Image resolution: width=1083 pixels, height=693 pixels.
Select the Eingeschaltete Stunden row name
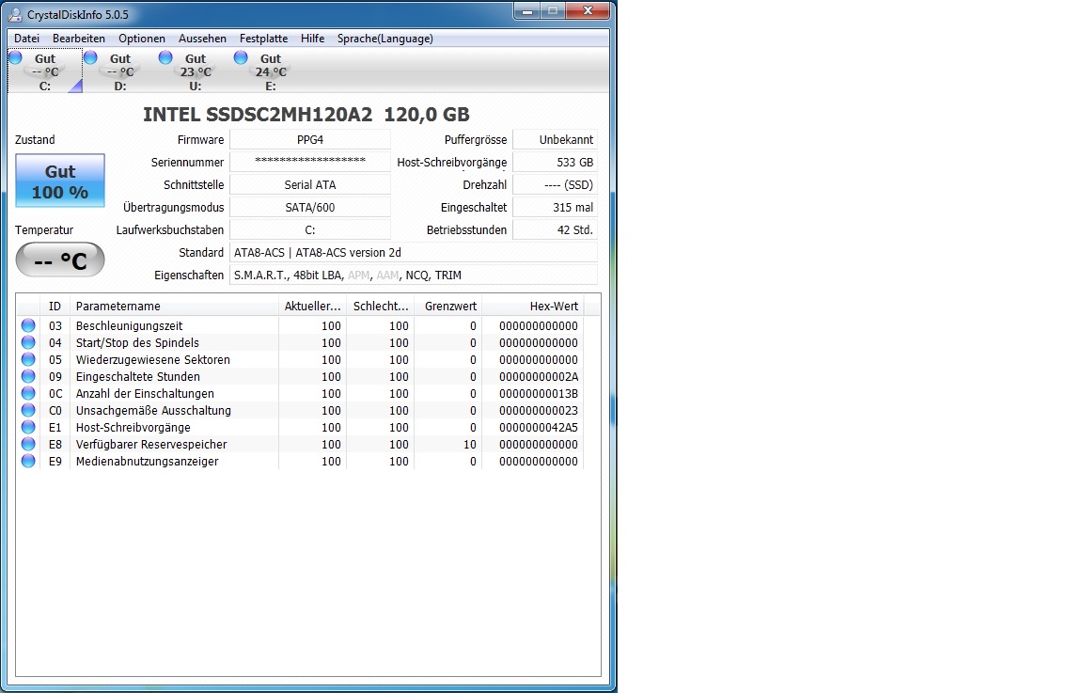point(137,376)
